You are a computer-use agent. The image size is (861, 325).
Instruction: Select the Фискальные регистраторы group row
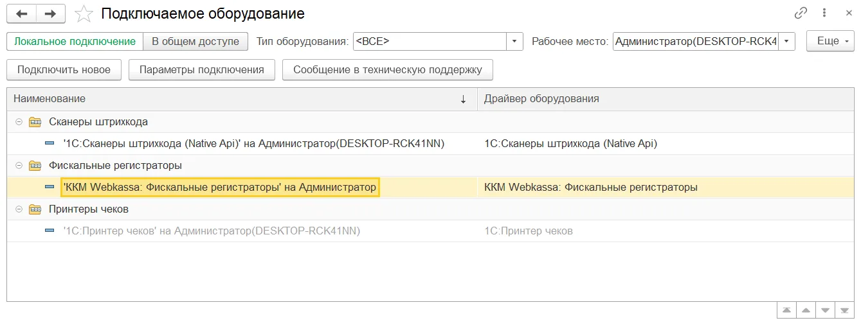pyautogui.click(x=430, y=166)
